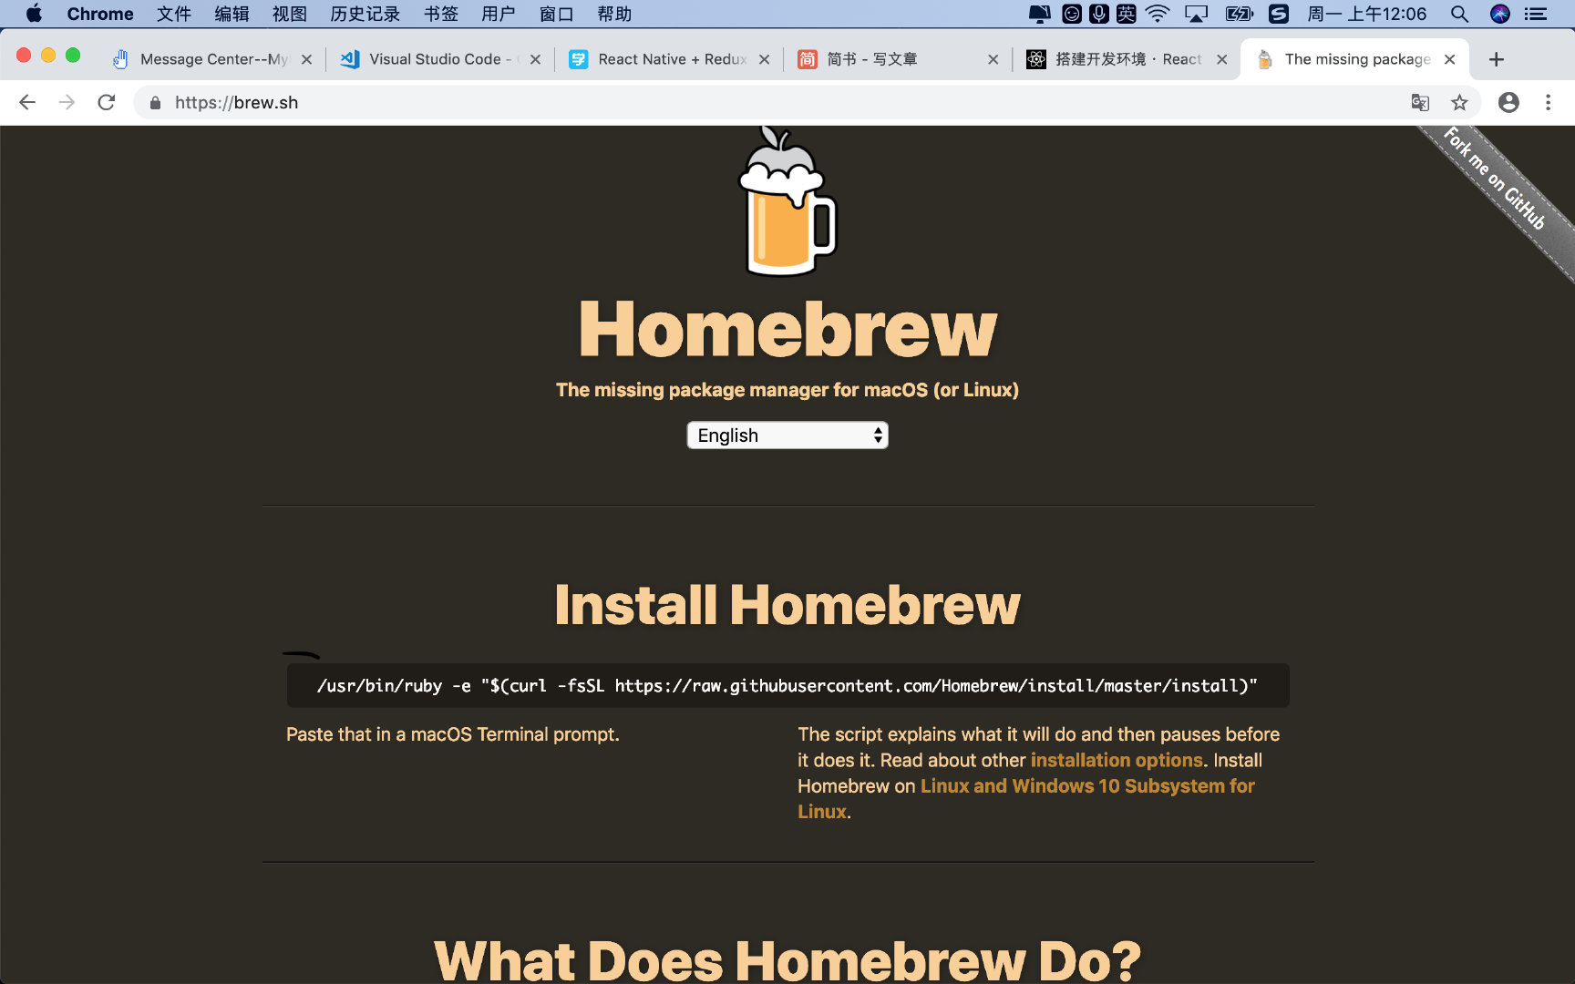Close The missing package tab

pyautogui.click(x=1450, y=59)
